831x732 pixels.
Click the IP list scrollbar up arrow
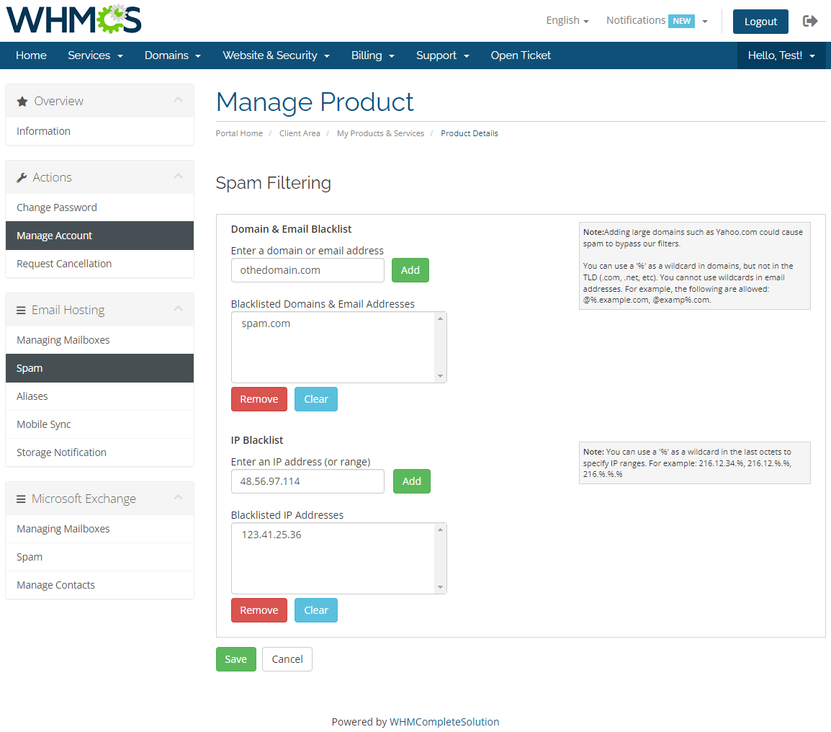click(x=440, y=530)
